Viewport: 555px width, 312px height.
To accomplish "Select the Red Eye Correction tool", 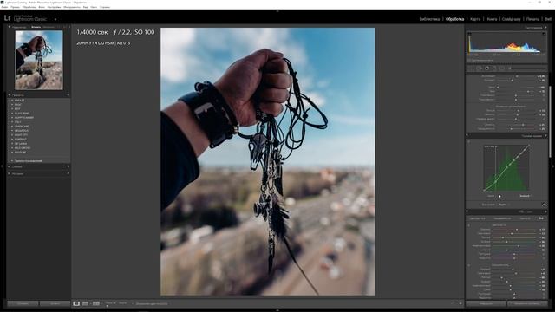I will click(486, 68).
